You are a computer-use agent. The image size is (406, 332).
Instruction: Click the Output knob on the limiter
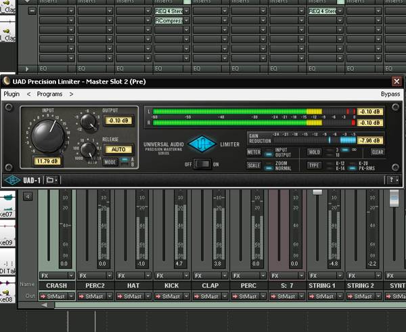click(x=89, y=121)
